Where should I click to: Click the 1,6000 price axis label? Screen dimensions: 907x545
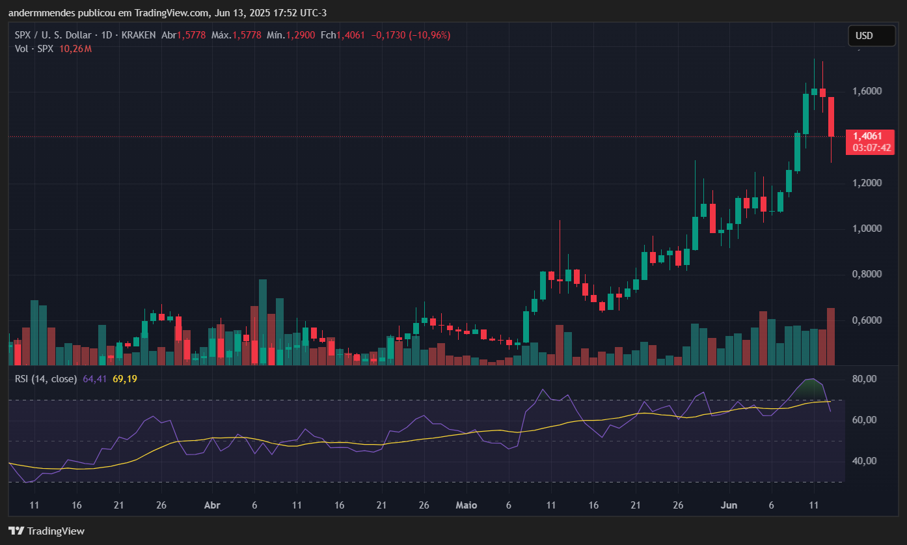click(867, 91)
